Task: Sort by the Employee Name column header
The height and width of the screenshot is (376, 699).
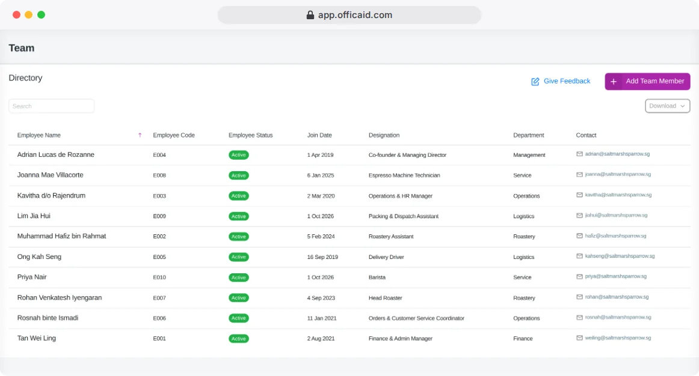Action: click(x=38, y=135)
